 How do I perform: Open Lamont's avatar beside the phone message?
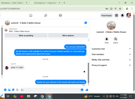[7, 68]
